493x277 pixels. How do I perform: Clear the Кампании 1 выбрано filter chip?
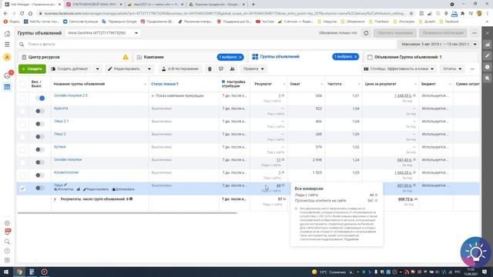click(x=240, y=57)
